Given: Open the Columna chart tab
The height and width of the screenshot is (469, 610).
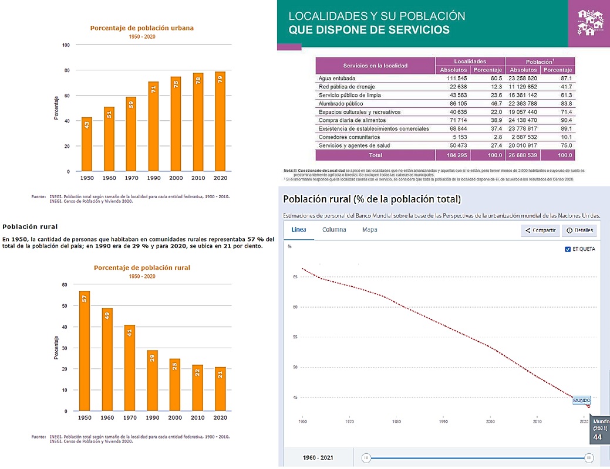Looking at the screenshot, I should (334, 230).
